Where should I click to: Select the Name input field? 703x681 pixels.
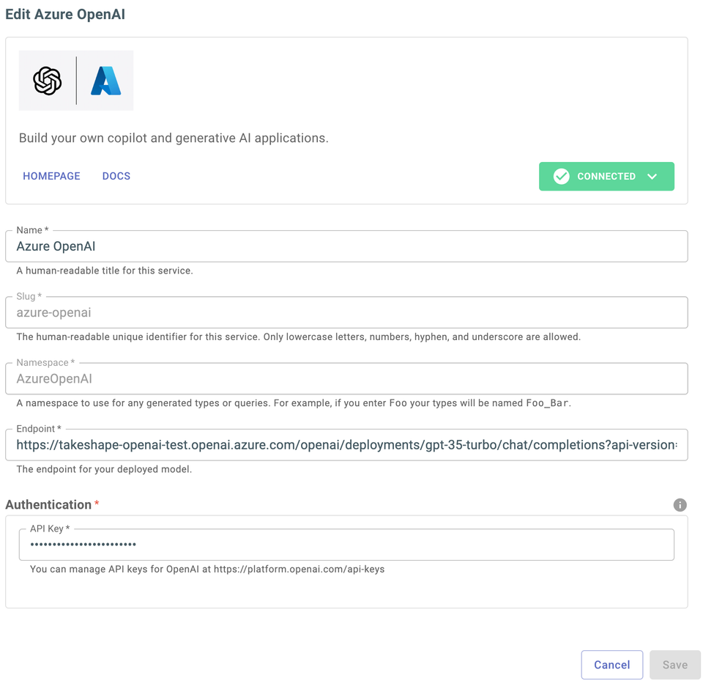(x=344, y=246)
